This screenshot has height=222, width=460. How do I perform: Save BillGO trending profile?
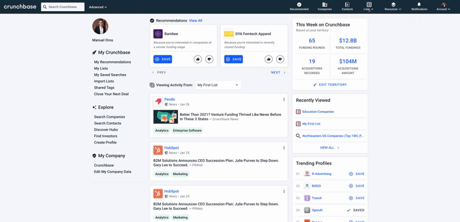pyautogui.click(x=357, y=186)
